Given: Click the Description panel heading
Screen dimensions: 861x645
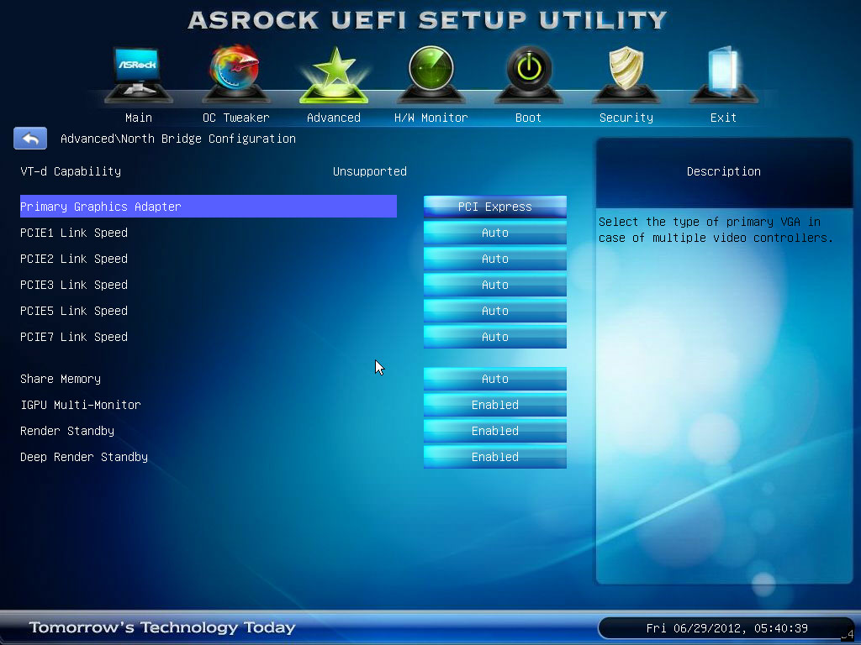Looking at the screenshot, I should (724, 171).
